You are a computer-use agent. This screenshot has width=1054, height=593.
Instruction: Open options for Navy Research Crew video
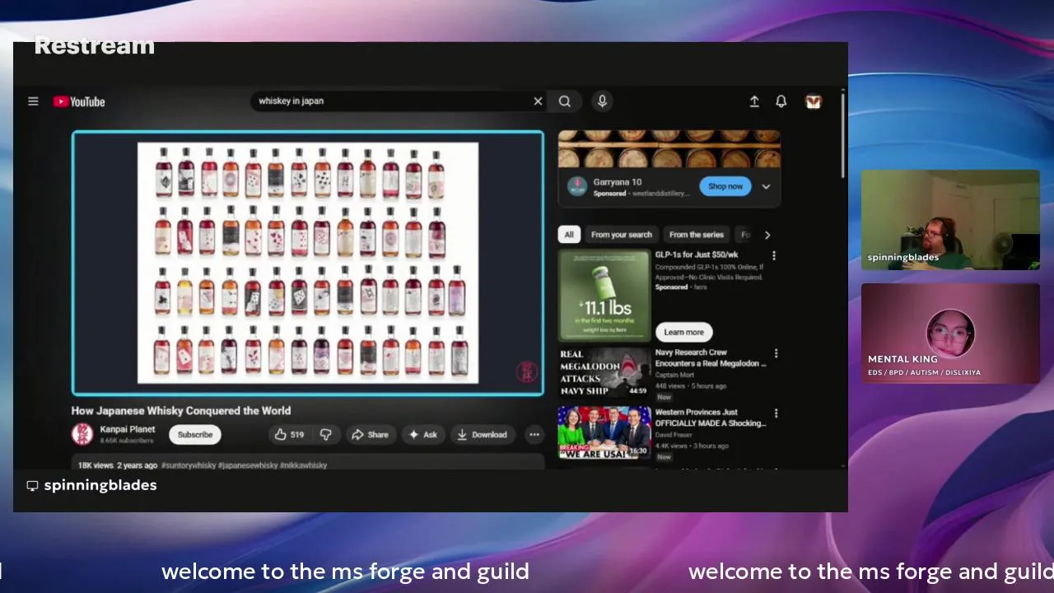(x=775, y=354)
